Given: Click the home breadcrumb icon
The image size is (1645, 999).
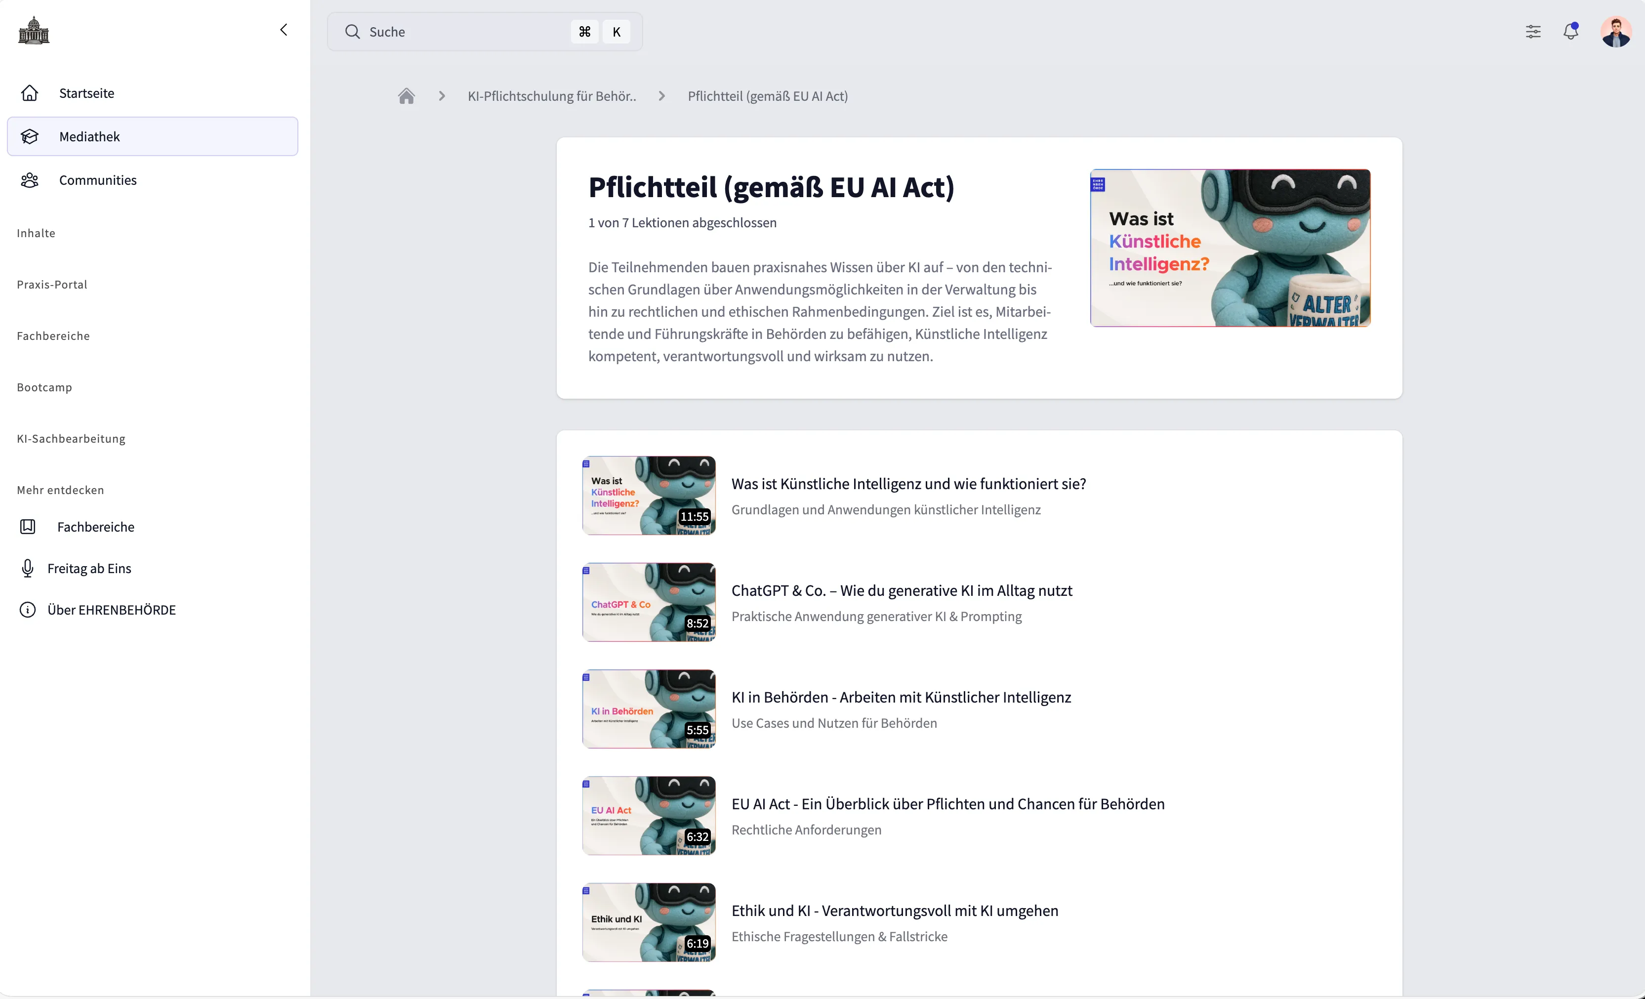Looking at the screenshot, I should [x=406, y=96].
